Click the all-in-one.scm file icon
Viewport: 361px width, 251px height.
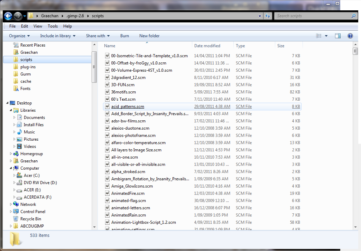click(107, 157)
